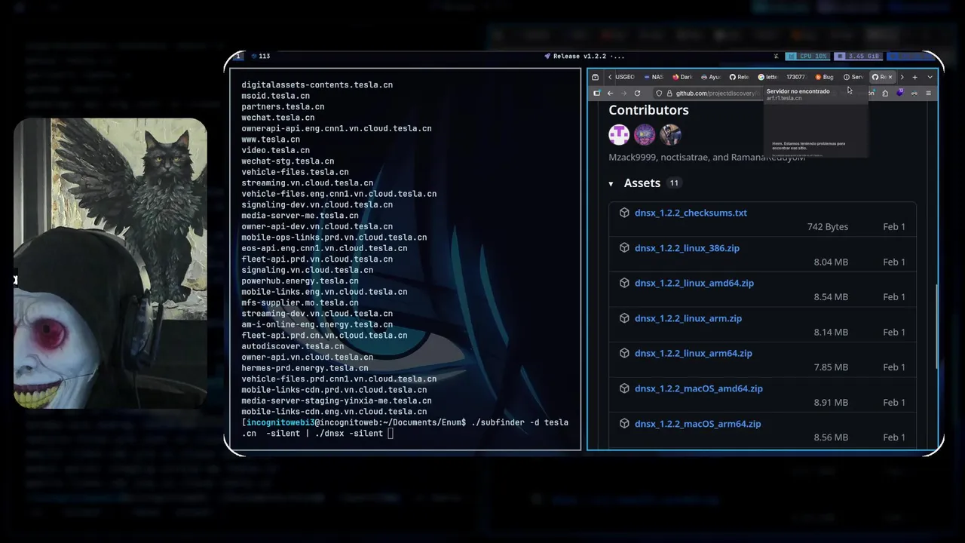Download dnsx_1.2.2_checksums.txt
This screenshot has height=543, width=965.
(691, 213)
